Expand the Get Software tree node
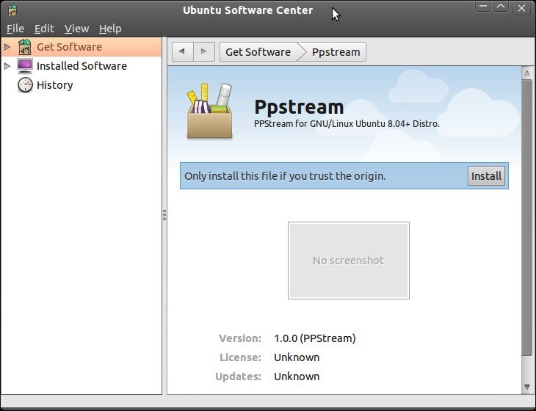The image size is (536, 411). click(7, 47)
